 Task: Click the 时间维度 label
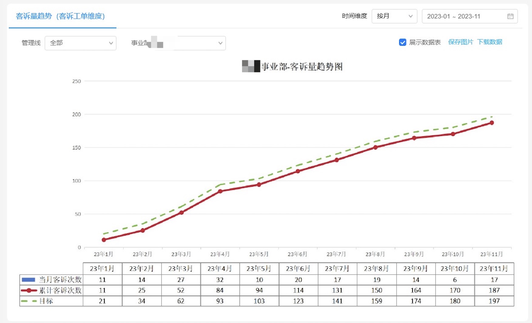[354, 16]
